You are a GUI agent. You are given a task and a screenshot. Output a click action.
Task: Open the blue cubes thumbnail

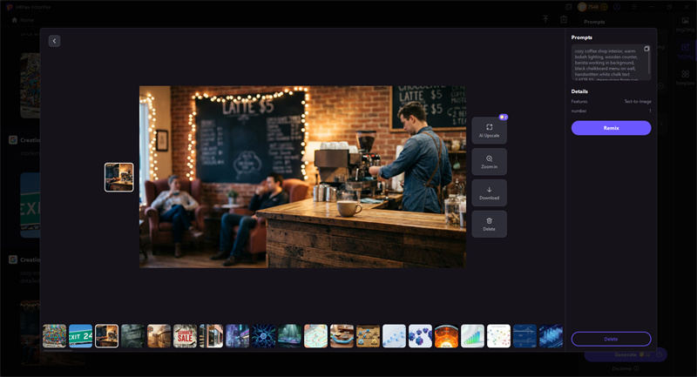coord(420,336)
